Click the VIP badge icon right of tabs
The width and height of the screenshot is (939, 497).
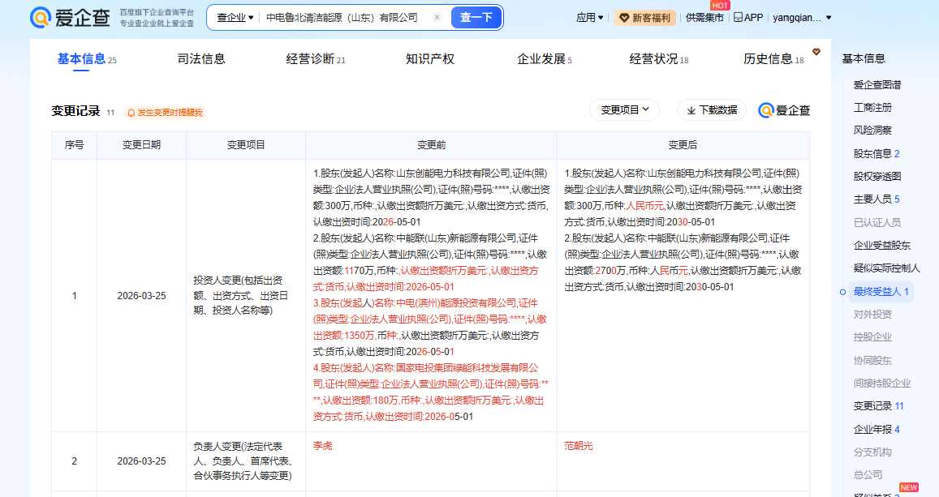point(816,52)
